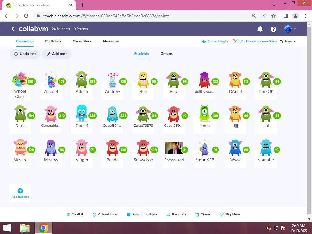Click the Generalda... student name
Screen dimensions: 312x234
click(x=51, y=126)
